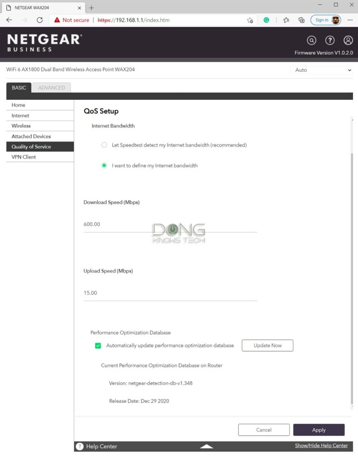
Task: Click the Download Speed input field
Action: click(170, 224)
